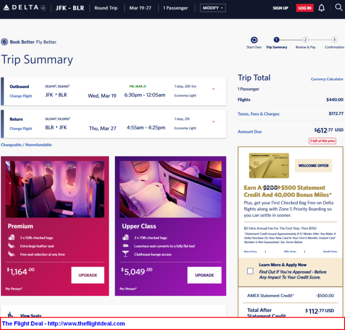Click the notification bell icon
Image resolution: width=345 pixels, height=330 pixels.
pos(321,8)
